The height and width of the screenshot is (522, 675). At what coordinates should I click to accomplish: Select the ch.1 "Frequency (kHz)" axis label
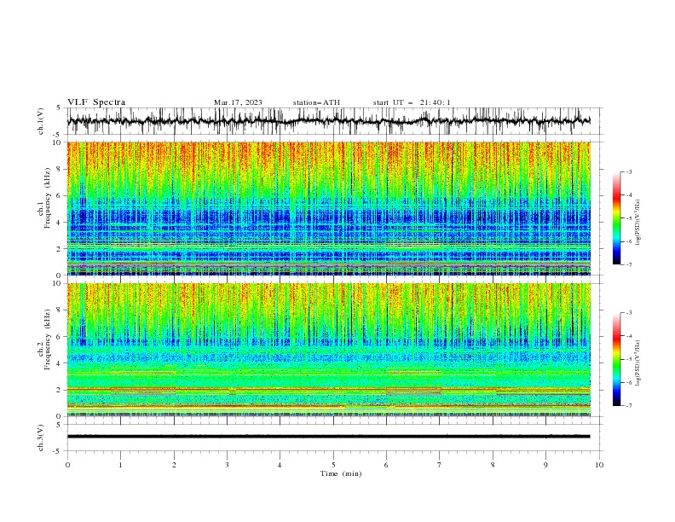point(48,198)
